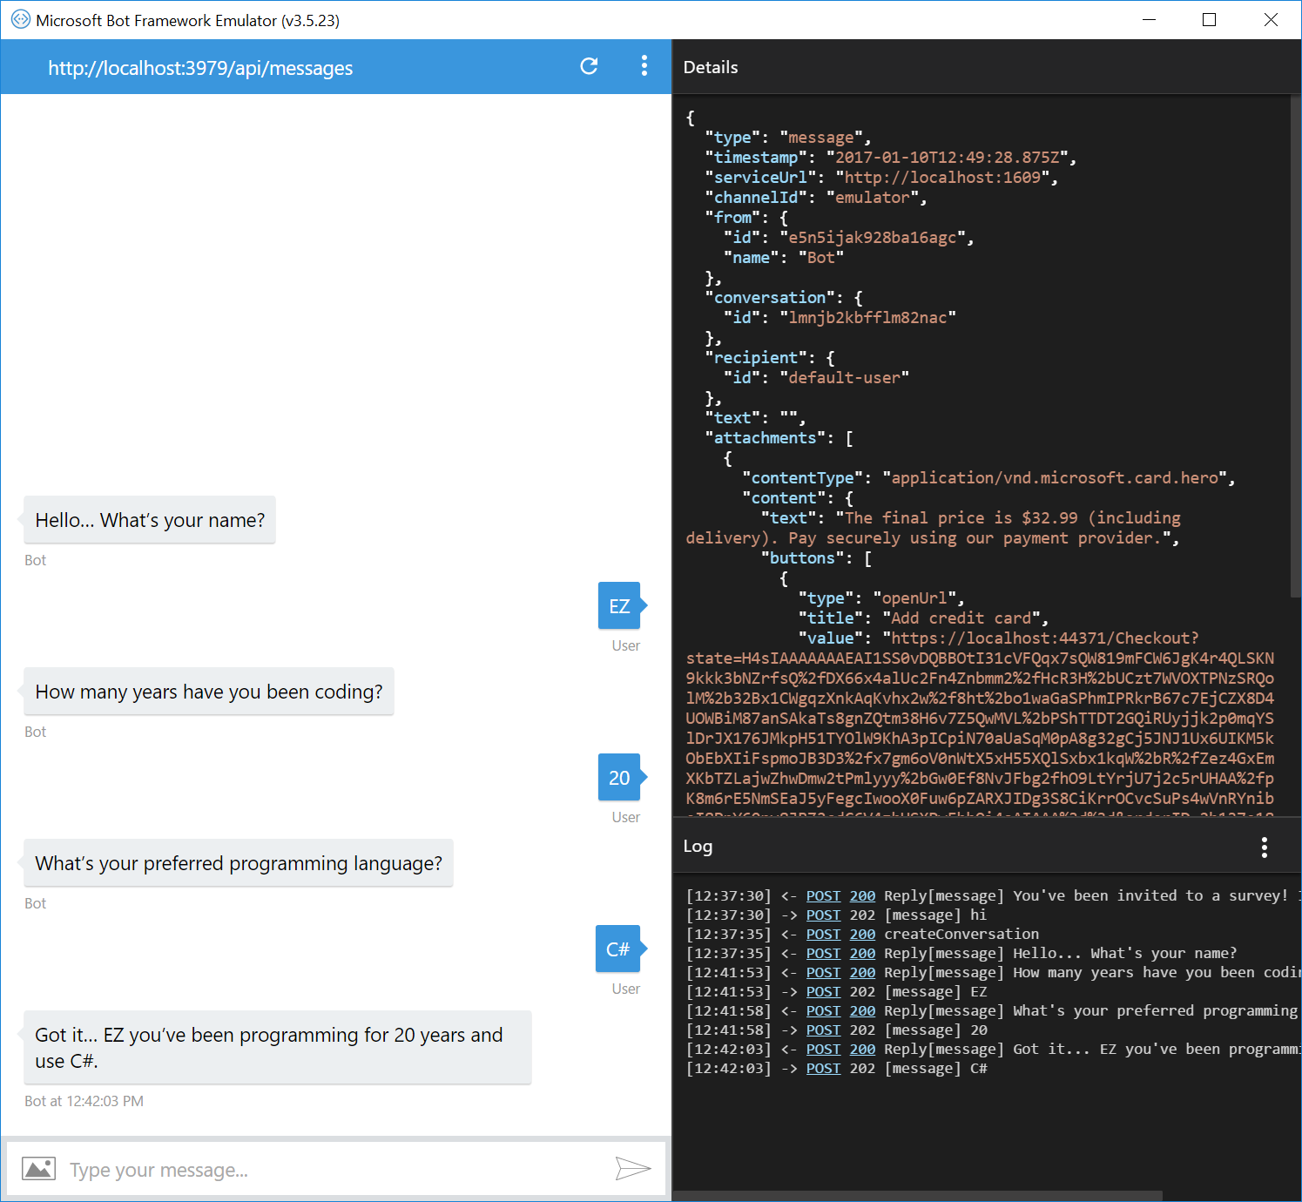Select the preferred programming language question bubble
Image resolution: width=1302 pixels, height=1202 pixels.
pyautogui.click(x=239, y=863)
